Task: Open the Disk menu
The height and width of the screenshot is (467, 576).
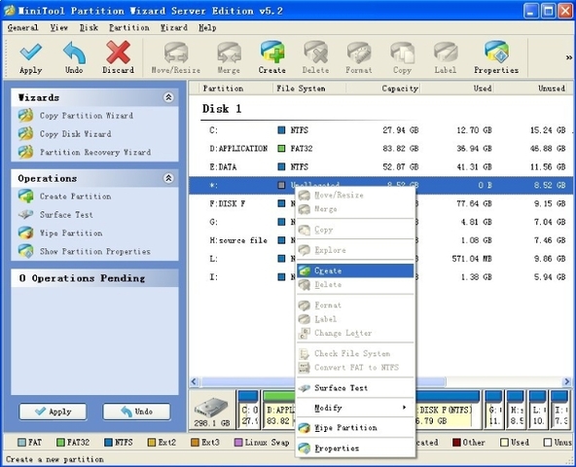Action: pyautogui.click(x=89, y=28)
